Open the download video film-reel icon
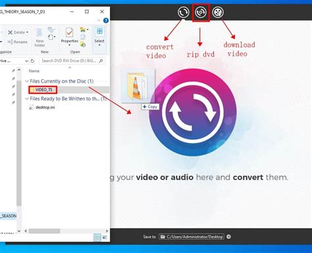This screenshot has width=312, height=253. [x=218, y=13]
